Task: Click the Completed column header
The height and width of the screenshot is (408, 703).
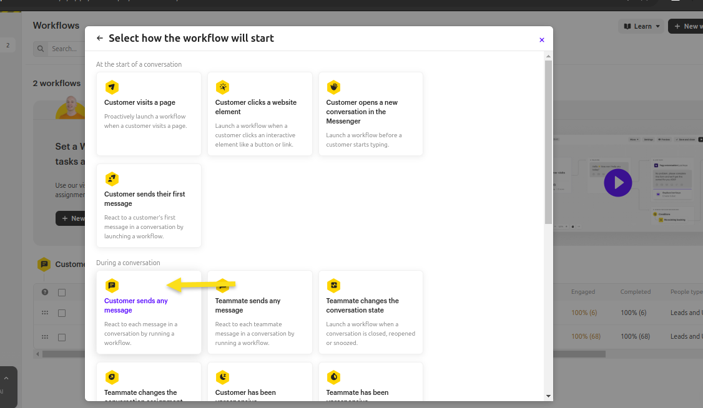Action: pos(636,292)
